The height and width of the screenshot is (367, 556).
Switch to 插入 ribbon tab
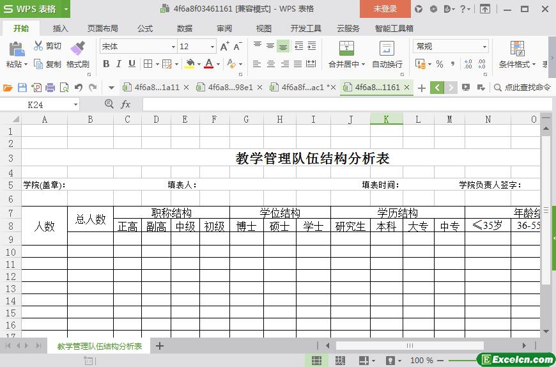click(x=60, y=28)
